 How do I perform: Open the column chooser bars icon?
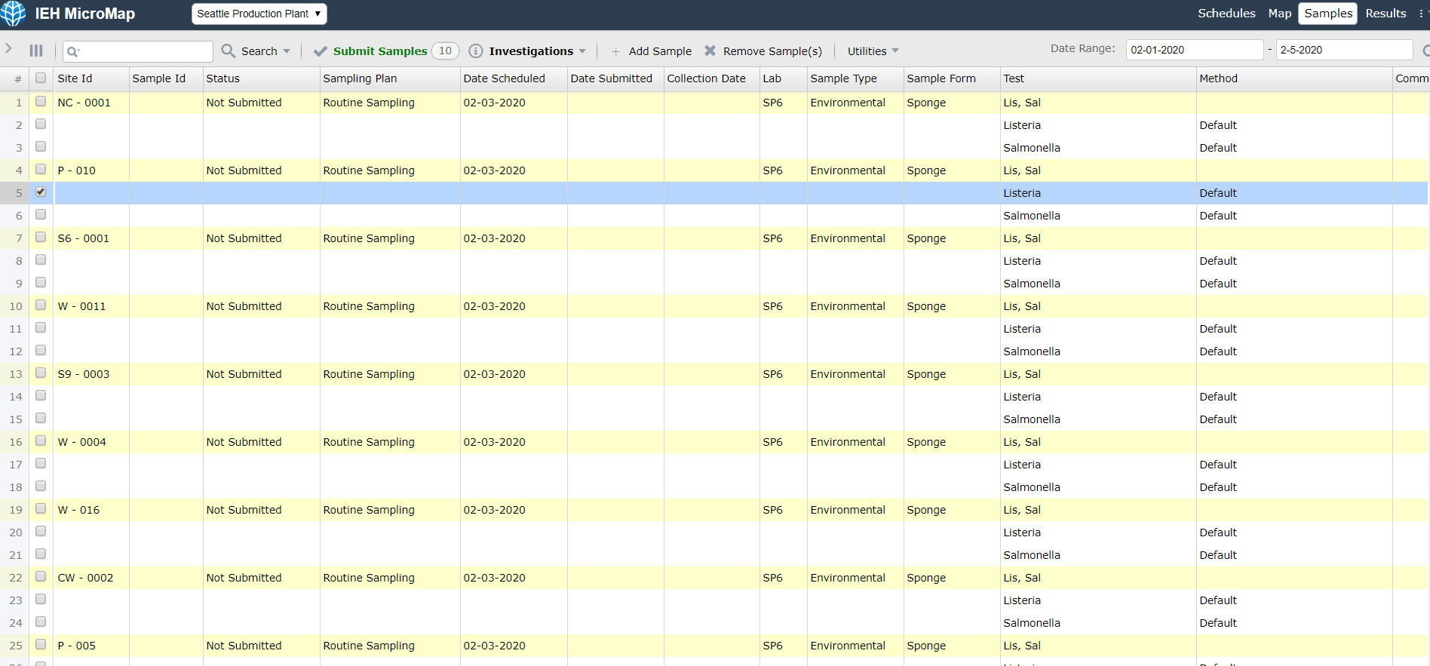(x=36, y=51)
